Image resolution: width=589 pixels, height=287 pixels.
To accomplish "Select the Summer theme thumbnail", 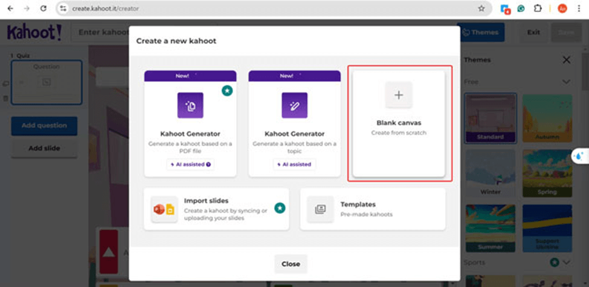I will [x=491, y=228].
